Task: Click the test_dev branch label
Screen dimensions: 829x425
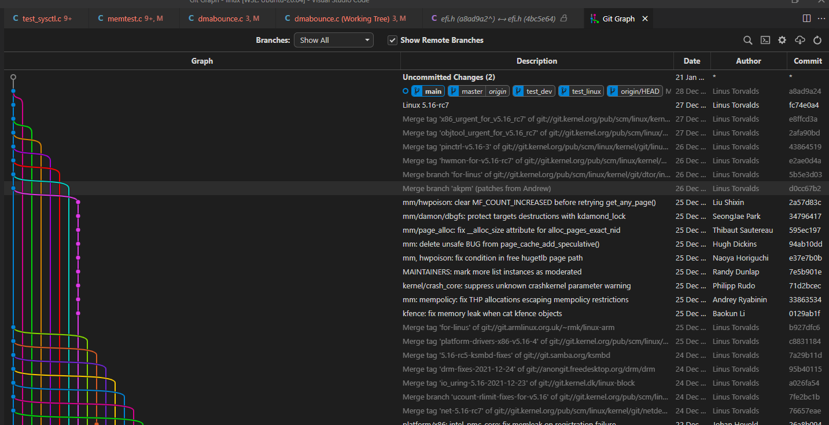Action: (533, 91)
